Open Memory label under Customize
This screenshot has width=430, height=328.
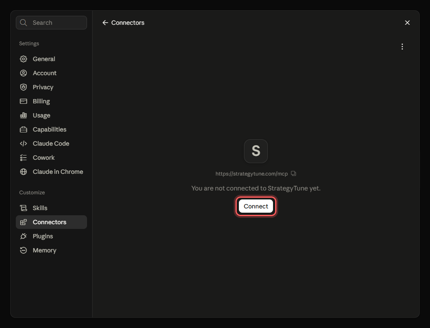coord(44,250)
